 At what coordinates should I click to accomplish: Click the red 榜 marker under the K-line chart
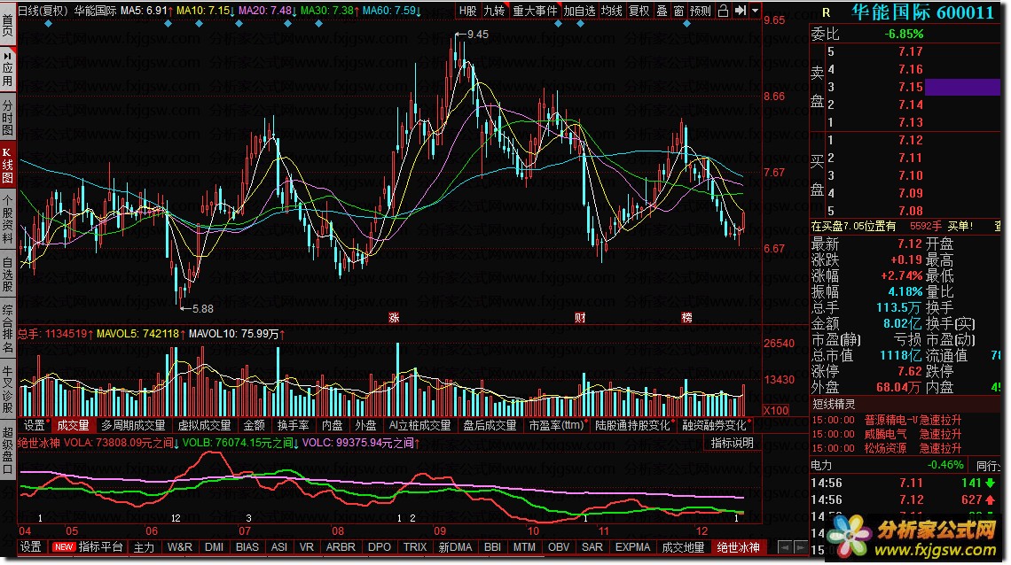(686, 317)
